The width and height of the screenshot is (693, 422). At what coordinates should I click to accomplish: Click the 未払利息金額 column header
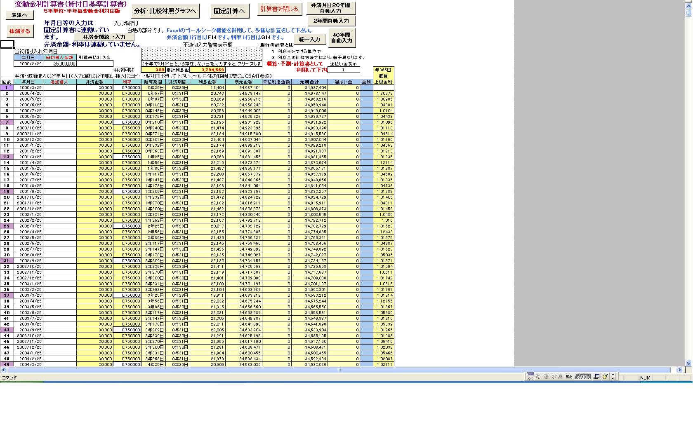coord(276,82)
